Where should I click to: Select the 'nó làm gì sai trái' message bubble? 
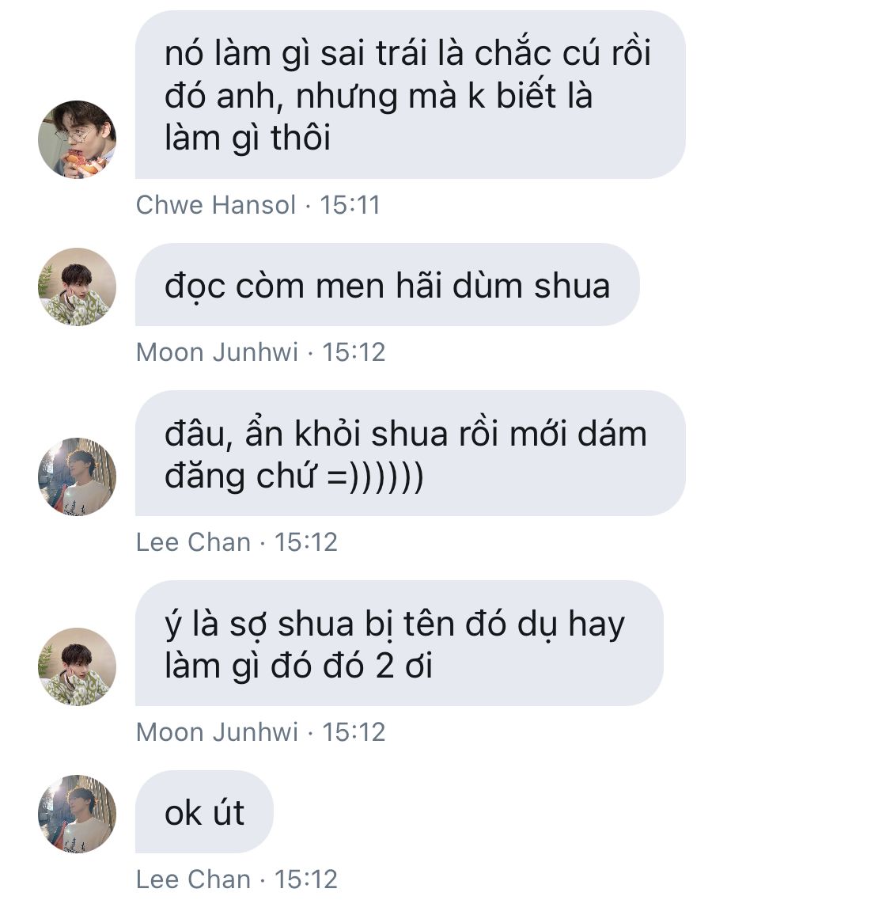tap(411, 95)
